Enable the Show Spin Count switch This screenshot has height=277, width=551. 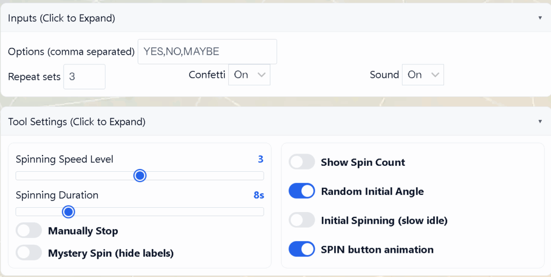point(302,162)
